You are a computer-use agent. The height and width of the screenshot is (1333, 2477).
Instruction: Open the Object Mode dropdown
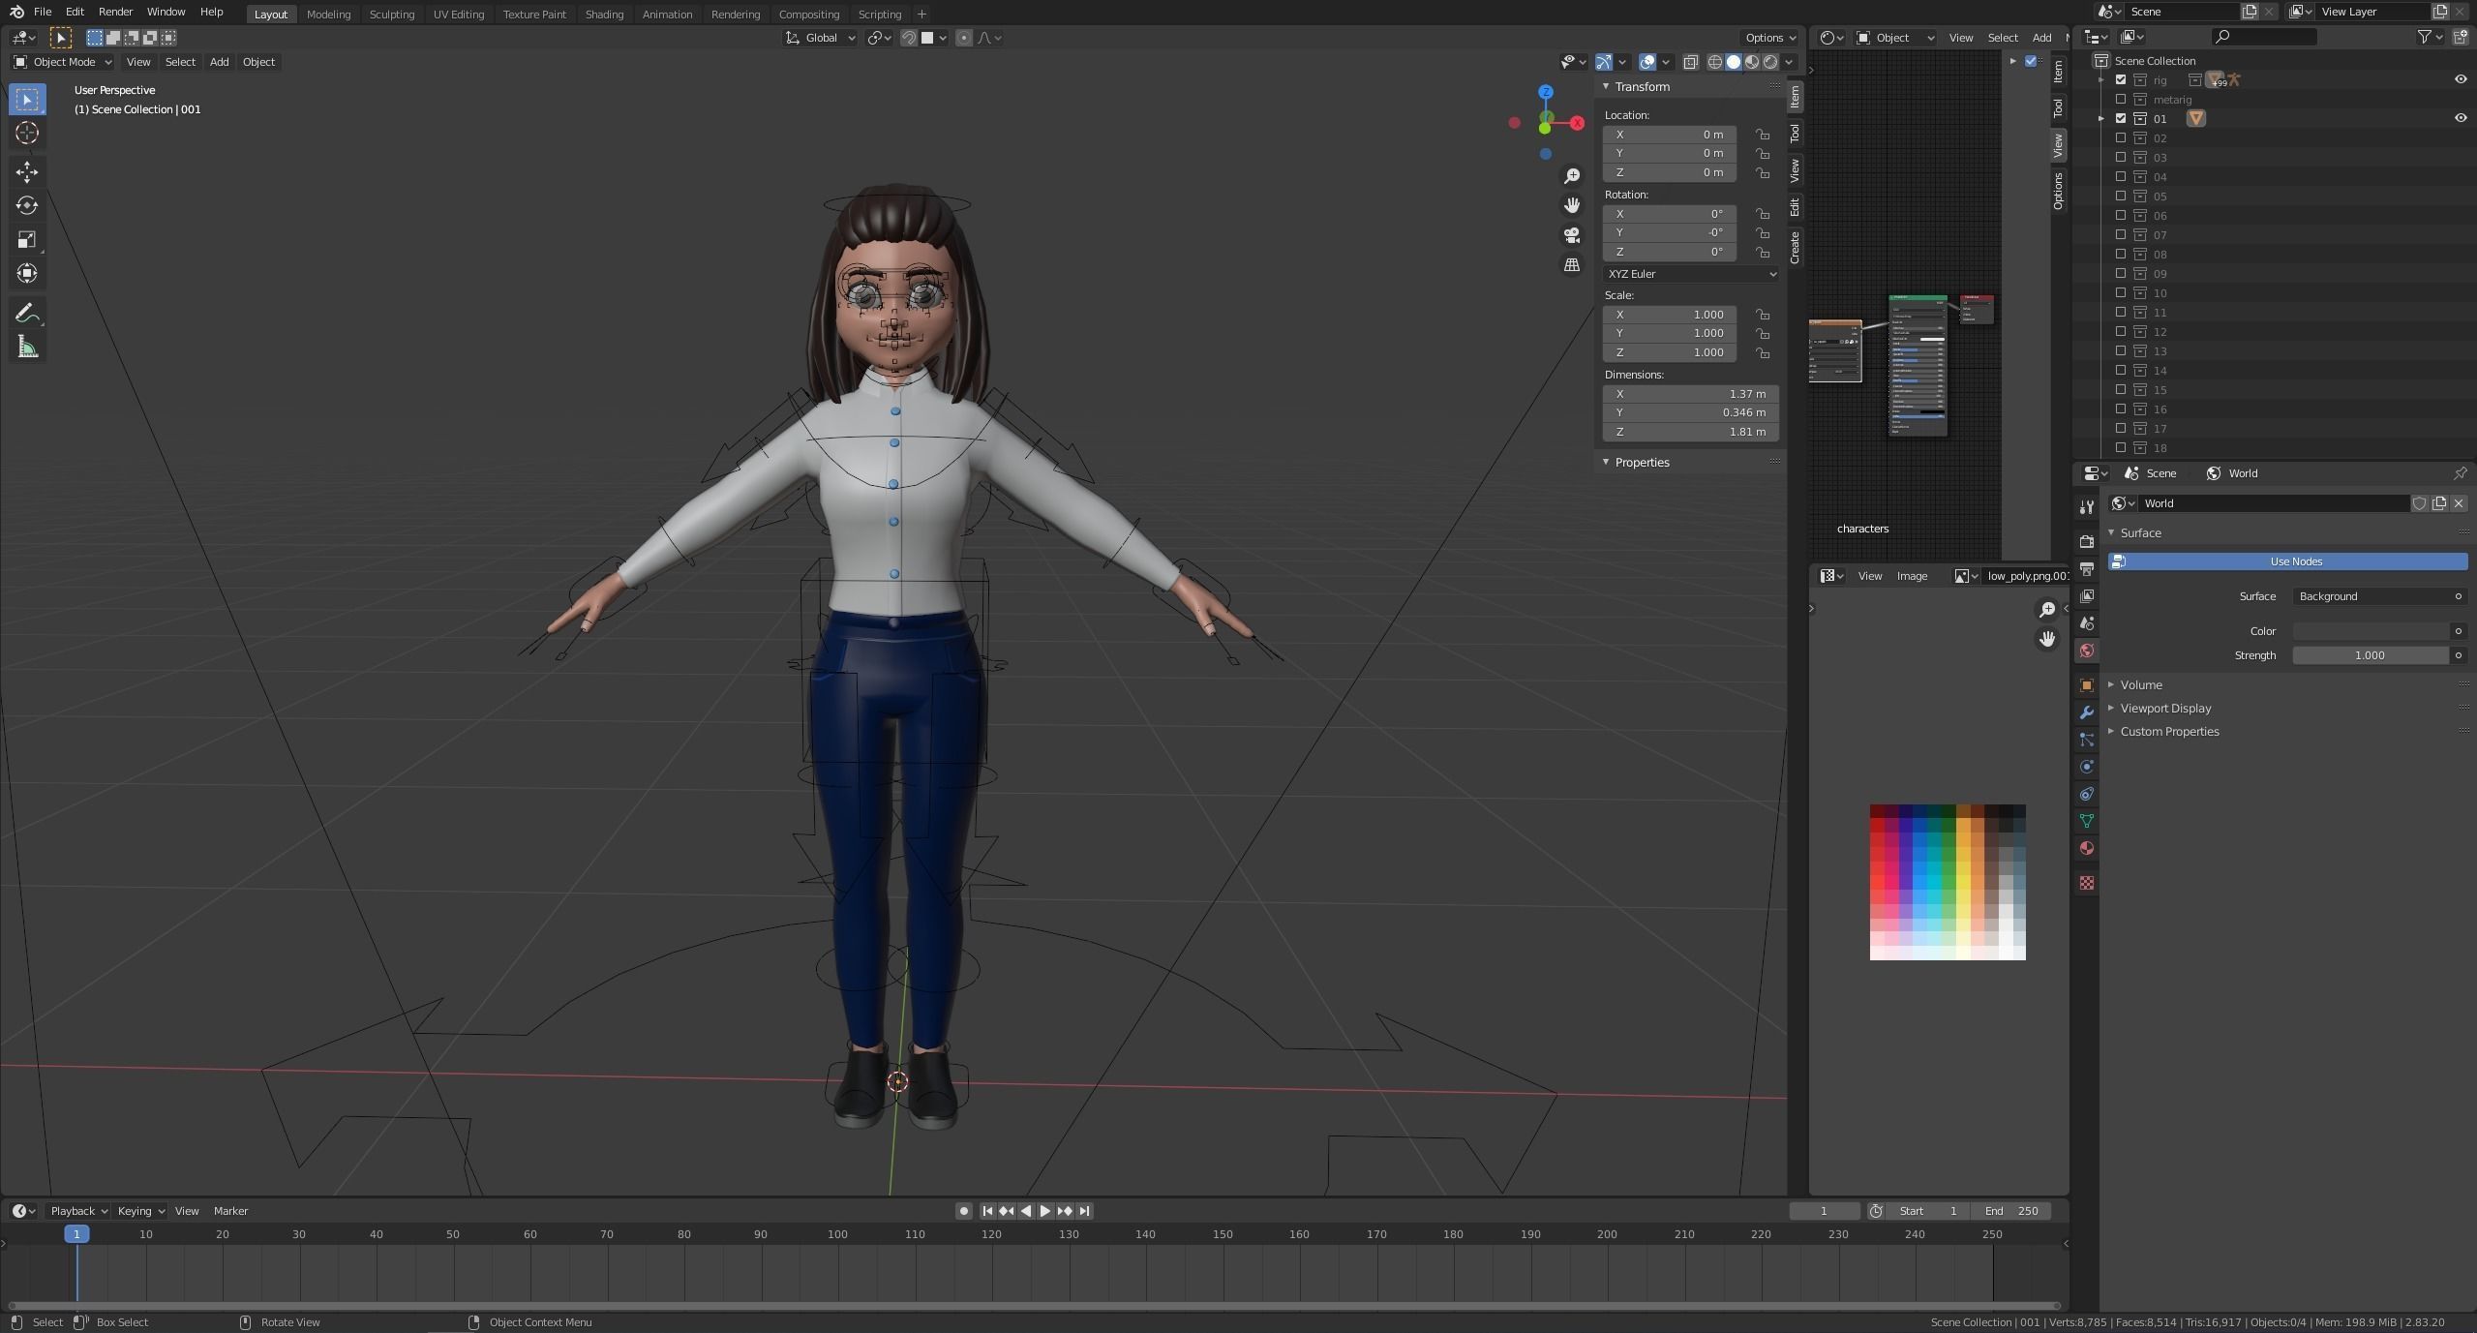click(x=63, y=62)
